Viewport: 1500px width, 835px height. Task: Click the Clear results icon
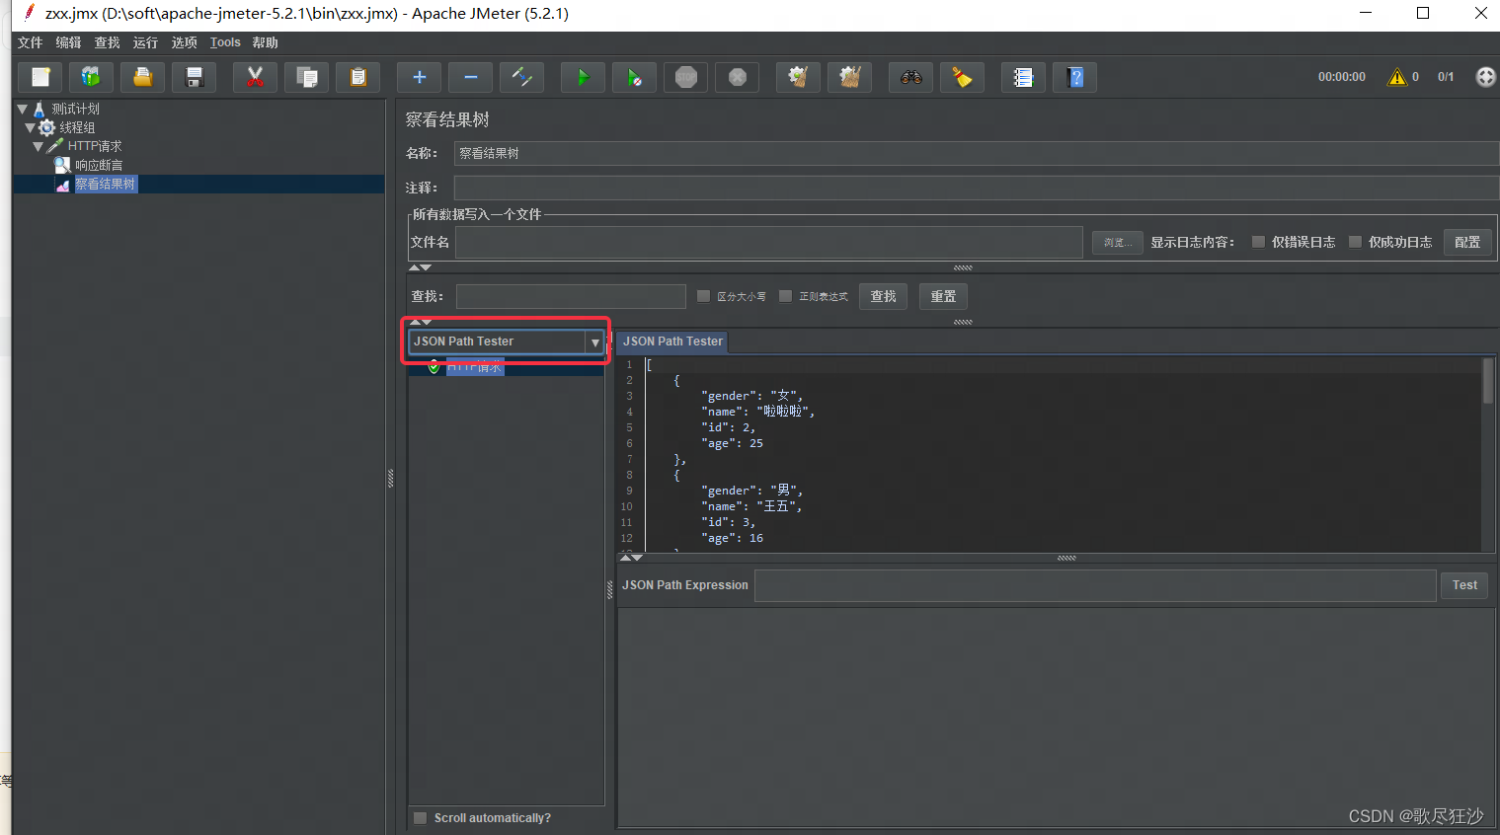[x=798, y=77]
